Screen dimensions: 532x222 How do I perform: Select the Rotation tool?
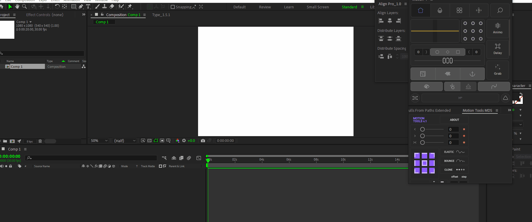point(57,6)
